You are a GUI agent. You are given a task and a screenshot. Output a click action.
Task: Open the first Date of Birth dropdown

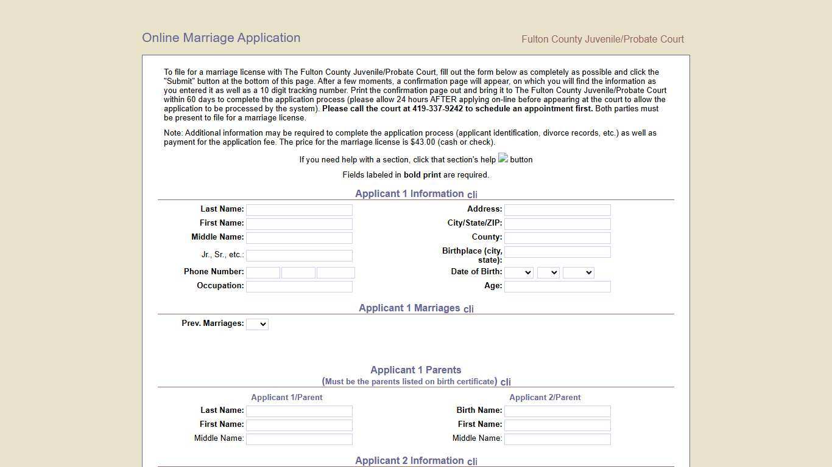[x=518, y=272]
